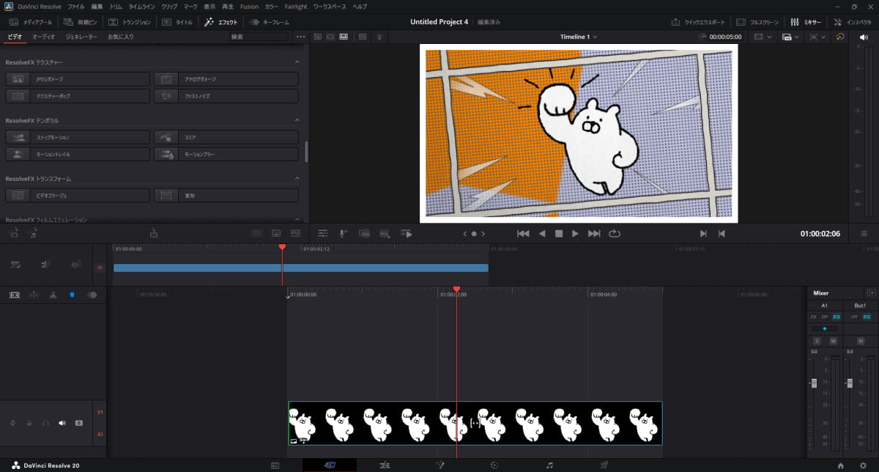
Task: Mute track with the speaker icon
Action: point(62,423)
